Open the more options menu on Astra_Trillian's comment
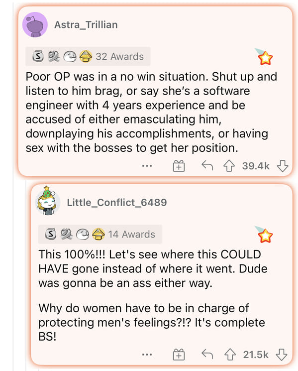This screenshot has height=371, width=298. coord(147,166)
